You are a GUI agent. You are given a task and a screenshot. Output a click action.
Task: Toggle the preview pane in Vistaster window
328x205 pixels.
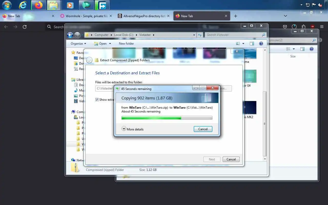tap(252, 44)
